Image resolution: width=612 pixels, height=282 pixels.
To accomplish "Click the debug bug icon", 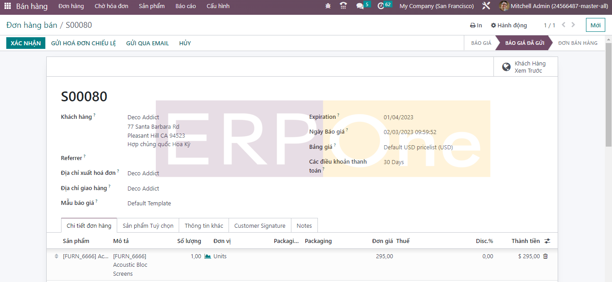I will pyautogui.click(x=328, y=6).
